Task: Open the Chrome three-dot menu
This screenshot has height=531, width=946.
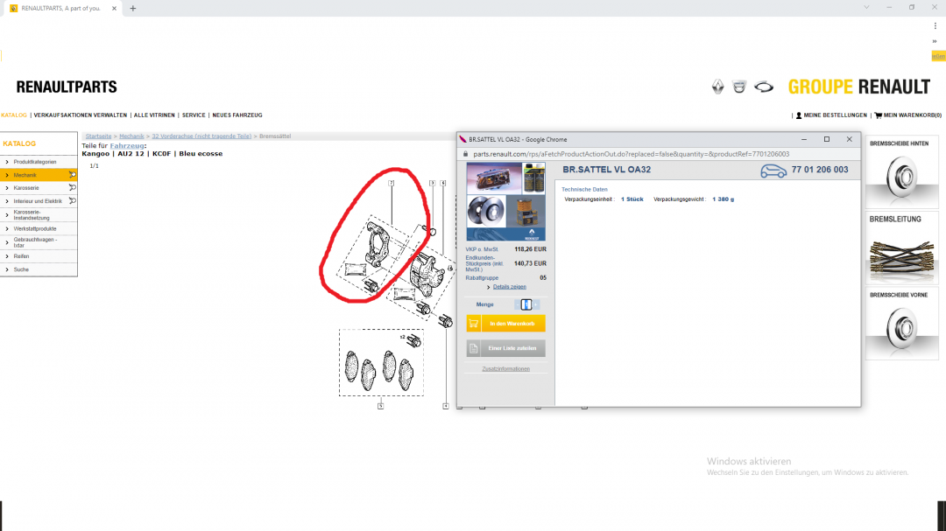Action: (x=935, y=26)
